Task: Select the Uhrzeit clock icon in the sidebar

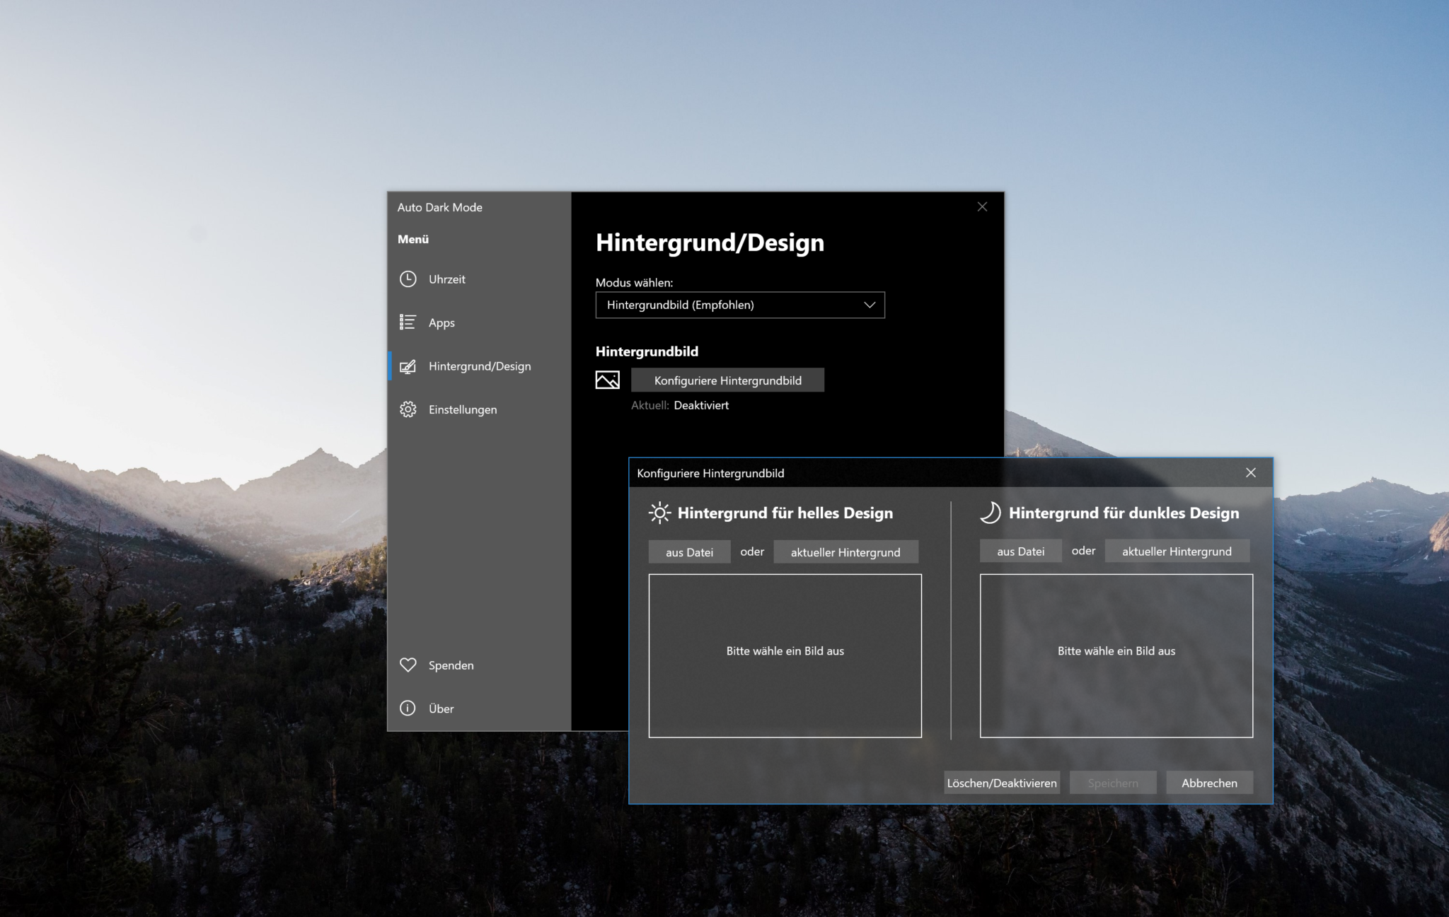Action: tap(408, 279)
